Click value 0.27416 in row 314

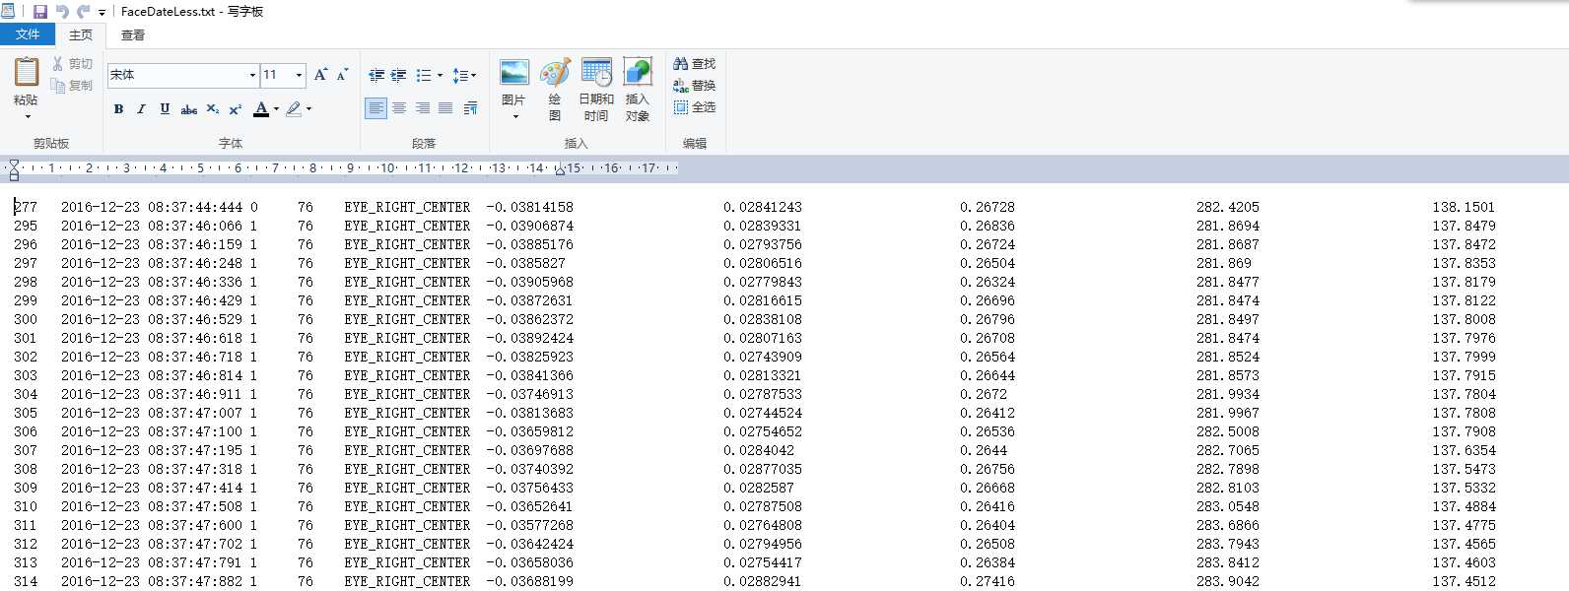point(988,581)
